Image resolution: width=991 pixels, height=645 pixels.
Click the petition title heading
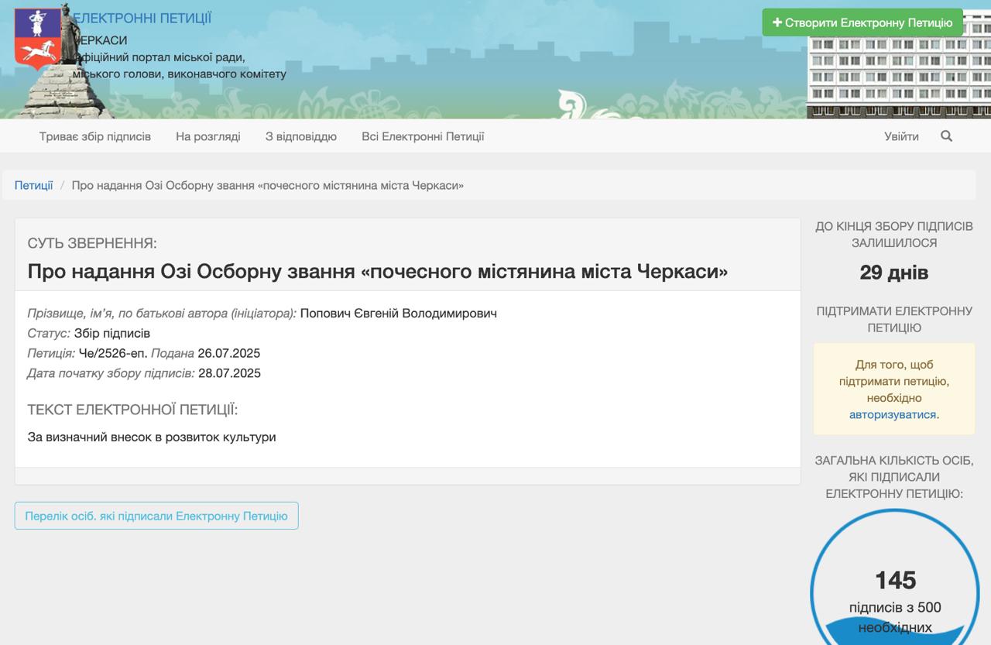coord(378,271)
